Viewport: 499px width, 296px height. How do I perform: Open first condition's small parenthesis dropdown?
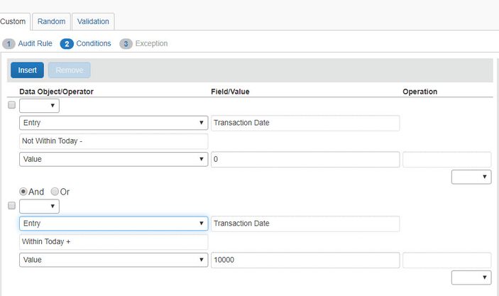click(39, 106)
